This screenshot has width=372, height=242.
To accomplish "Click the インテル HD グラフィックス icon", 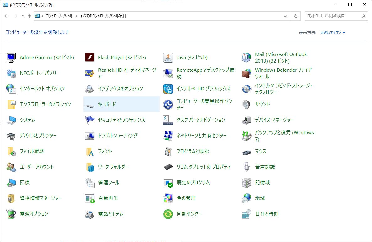I will tap(168, 89).
